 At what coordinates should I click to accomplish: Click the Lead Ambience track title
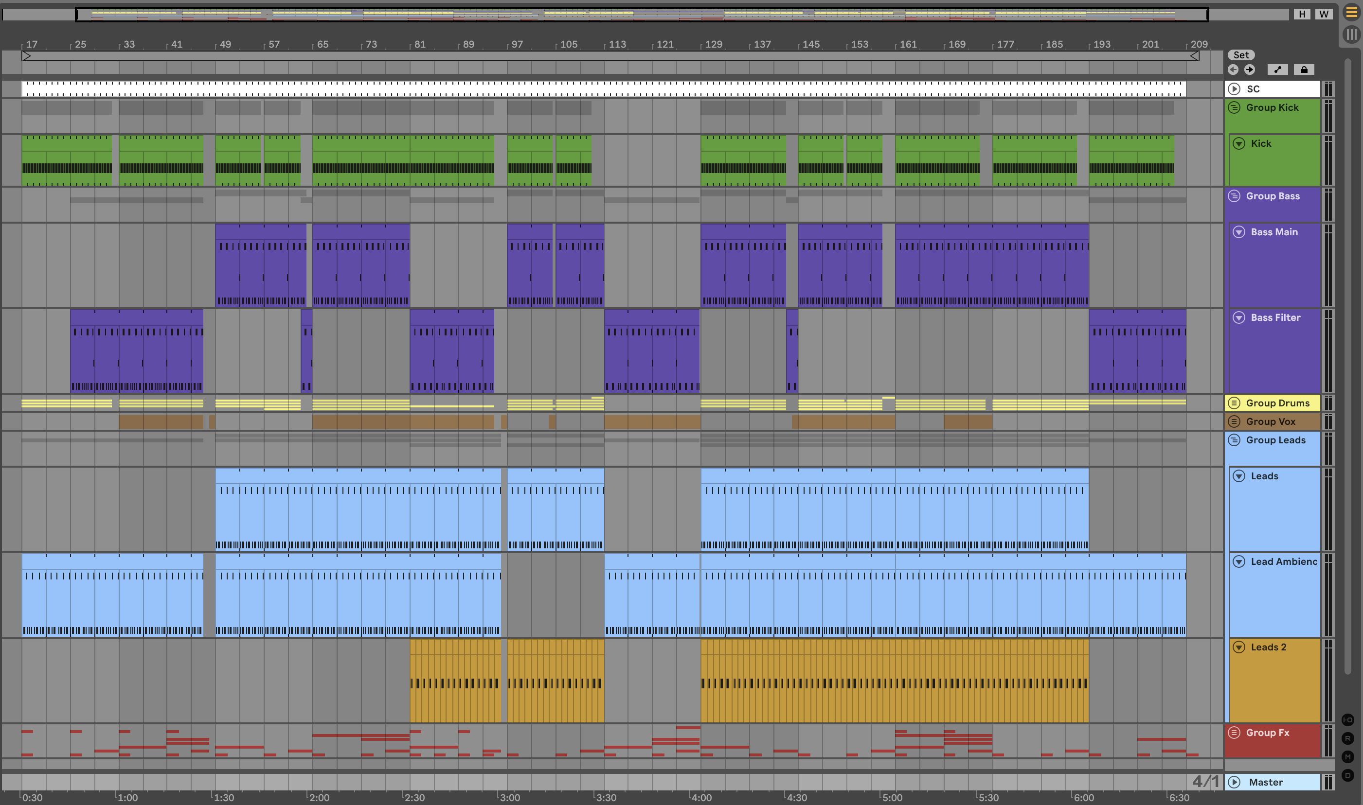click(x=1283, y=561)
